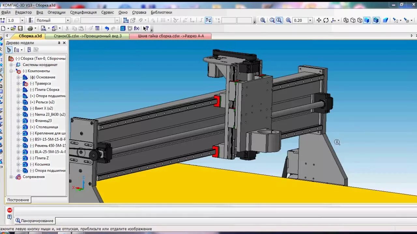Click the Zoom window magnifier icon

coord(272,20)
